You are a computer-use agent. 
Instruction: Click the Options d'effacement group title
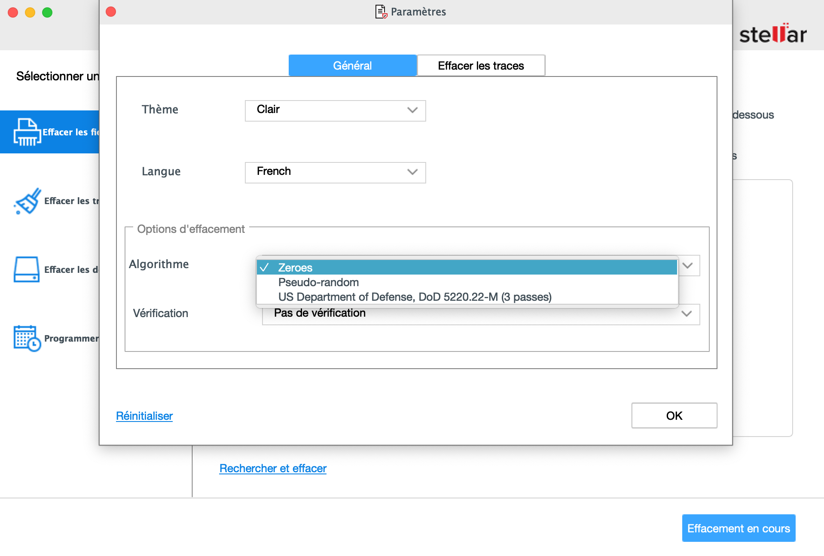click(x=191, y=229)
